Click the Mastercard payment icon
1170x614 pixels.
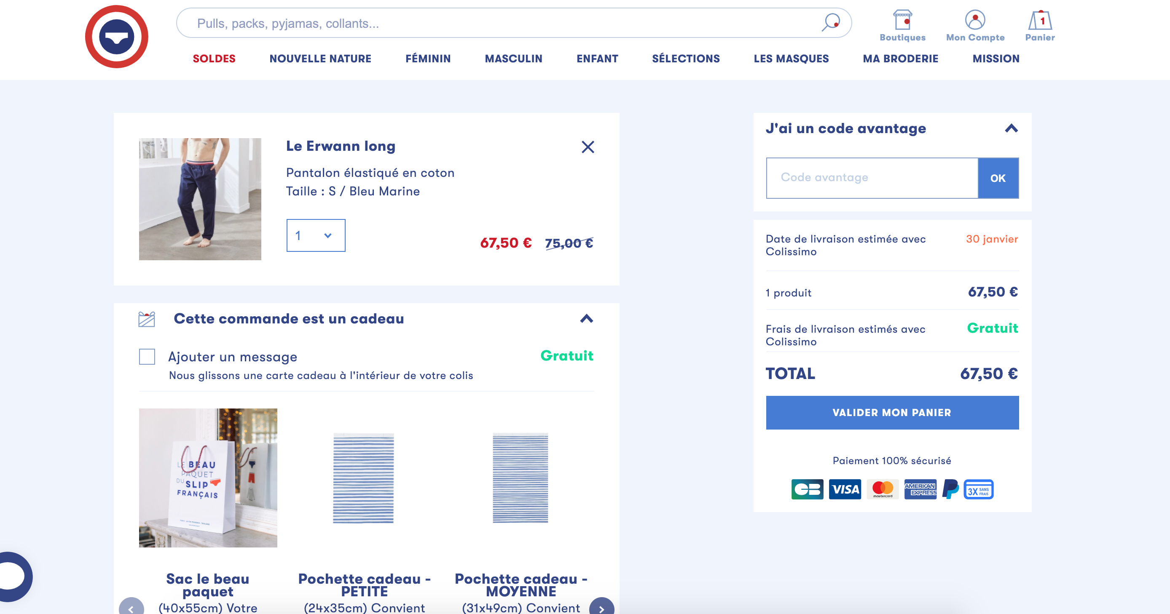(x=883, y=489)
